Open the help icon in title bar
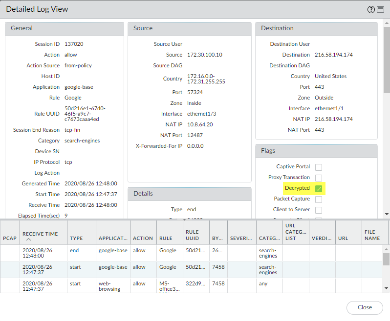This screenshot has width=390, height=321. tap(371, 9)
